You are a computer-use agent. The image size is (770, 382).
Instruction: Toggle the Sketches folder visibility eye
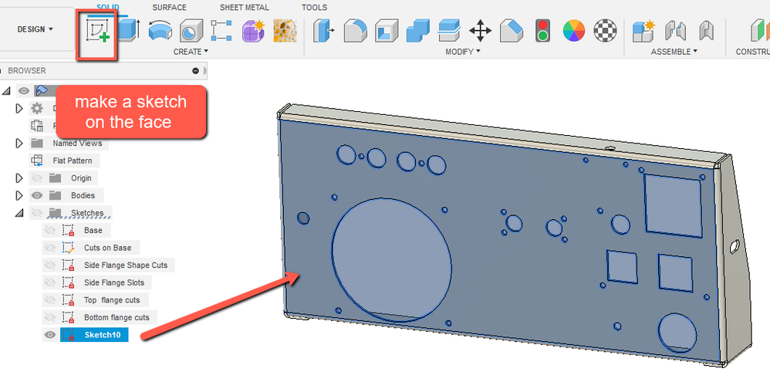[x=37, y=212]
